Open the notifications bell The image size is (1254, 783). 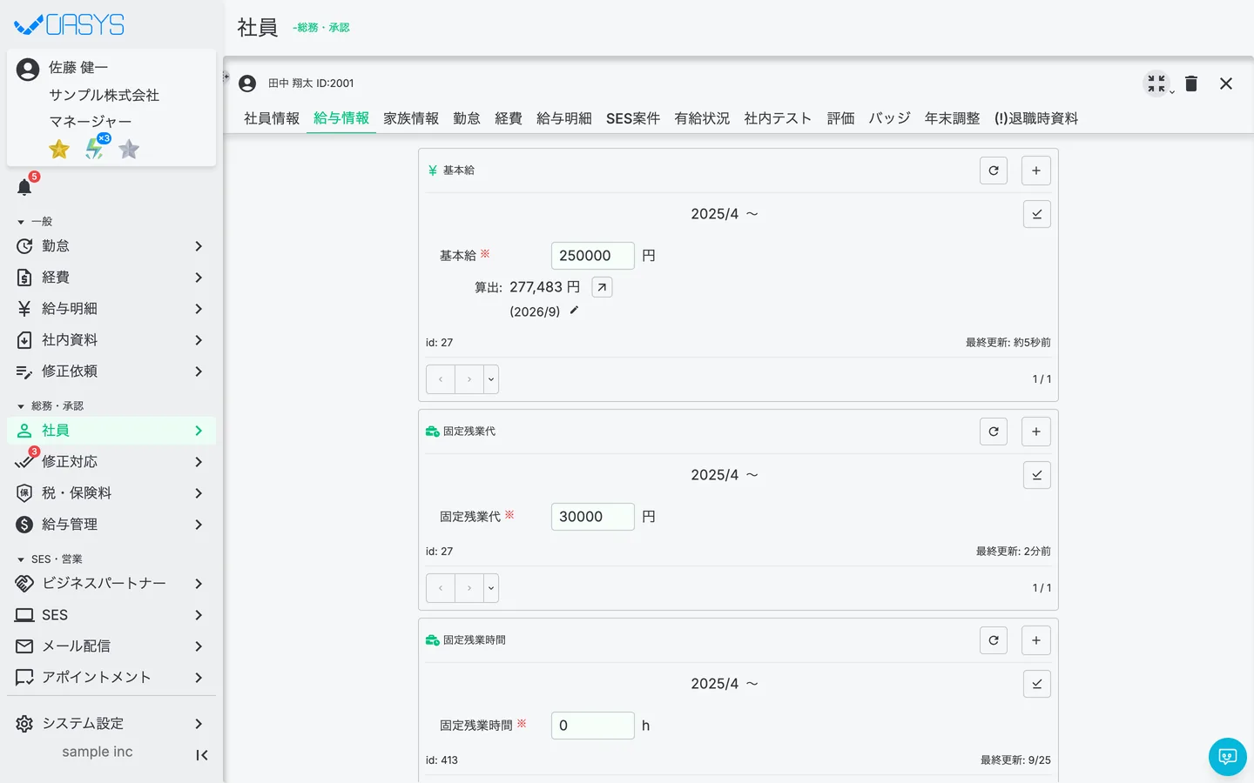pyautogui.click(x=24, y=187)
